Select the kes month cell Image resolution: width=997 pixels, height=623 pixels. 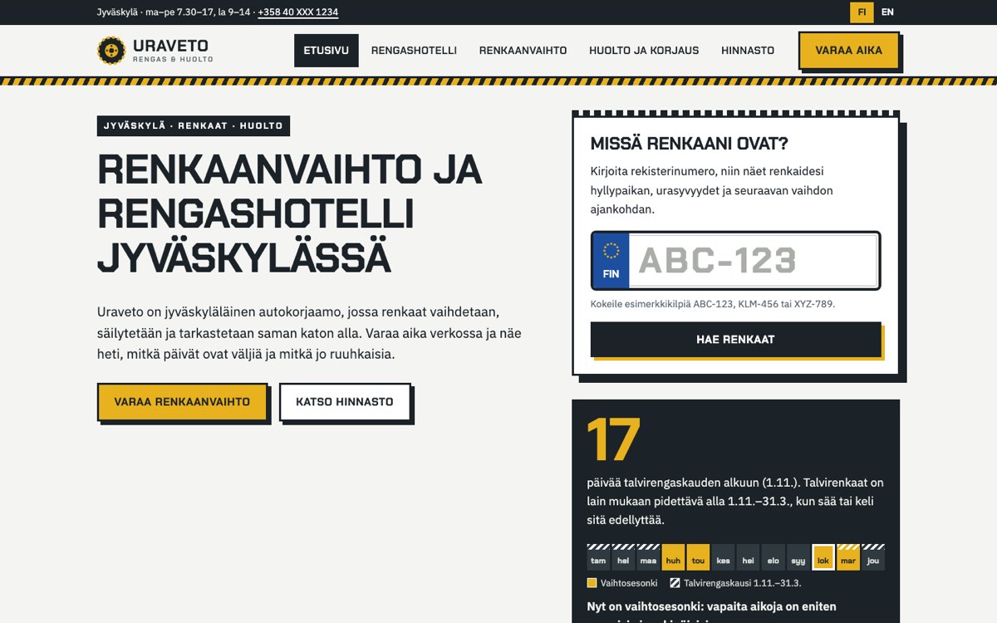723,557
